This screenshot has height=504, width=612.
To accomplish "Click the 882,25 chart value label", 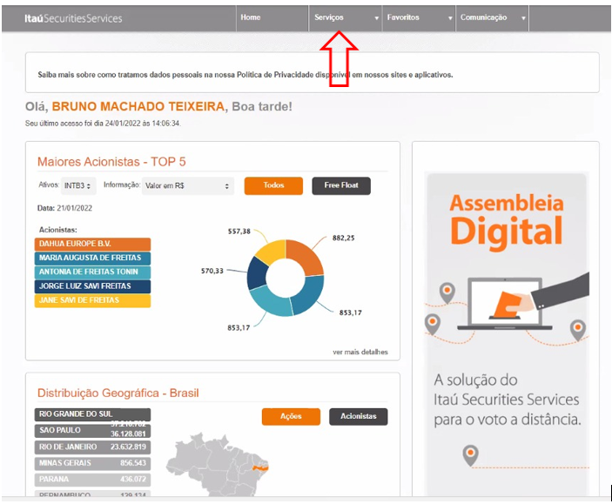I will point(344,238).
